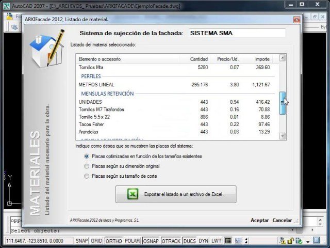
Task: Click the cantidad value '295.176'
Action: (x=200, y=85)
